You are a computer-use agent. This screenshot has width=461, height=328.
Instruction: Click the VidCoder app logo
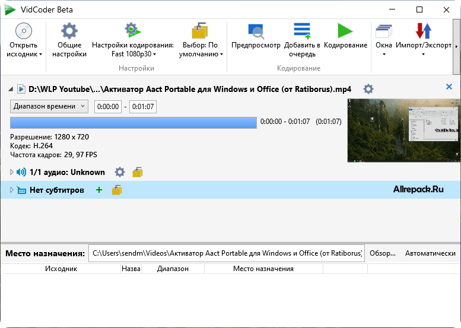click(x=10, y=9)
